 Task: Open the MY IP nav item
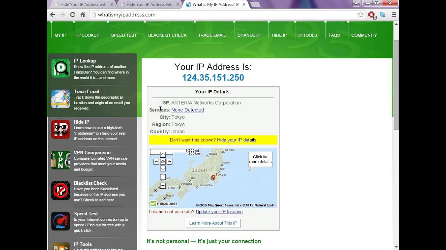[60, 35]
